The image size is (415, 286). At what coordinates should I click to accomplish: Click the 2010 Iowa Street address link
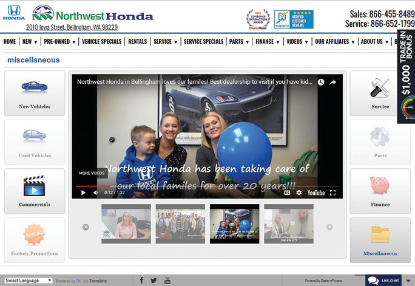72,27
